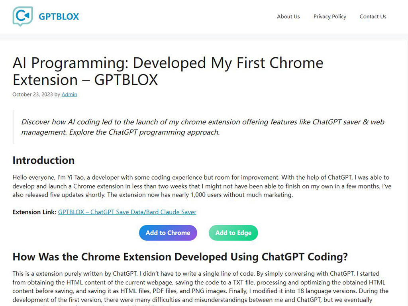The width and height of the screenshot is (408, 306).
Task: Click the paragraph starting 'This is a extension purely written'
Action: 200,289
